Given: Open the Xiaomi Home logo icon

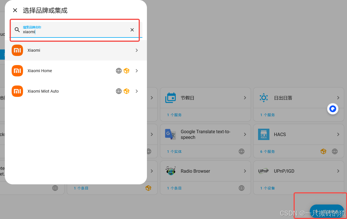Looking at the screenshot, I should [x=17, y=71].
